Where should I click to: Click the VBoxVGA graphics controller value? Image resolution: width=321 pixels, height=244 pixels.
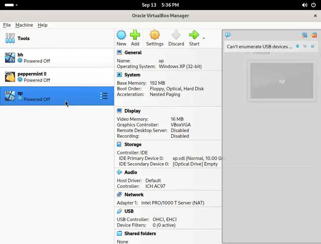(x=181, y=125)
